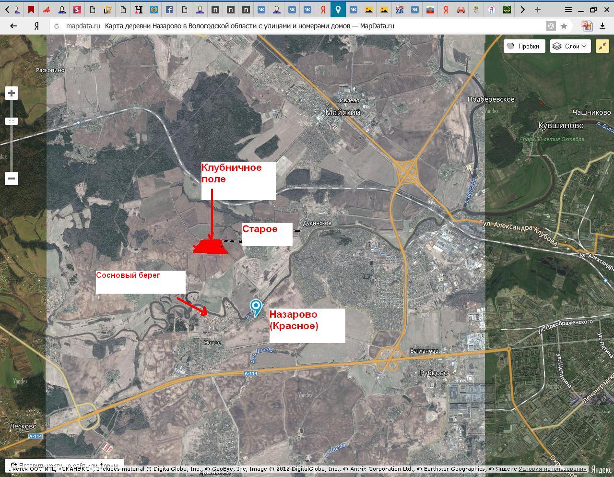Click the Раскопино map label

pyautogui.click(x=50, y=70)
